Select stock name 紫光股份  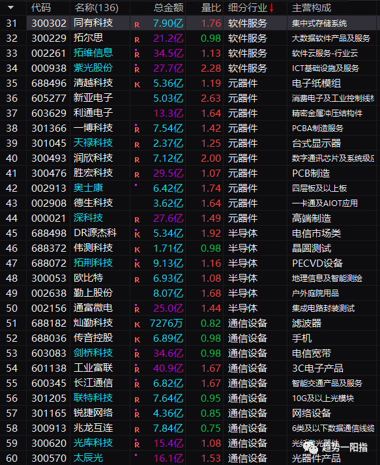point(93,68)
